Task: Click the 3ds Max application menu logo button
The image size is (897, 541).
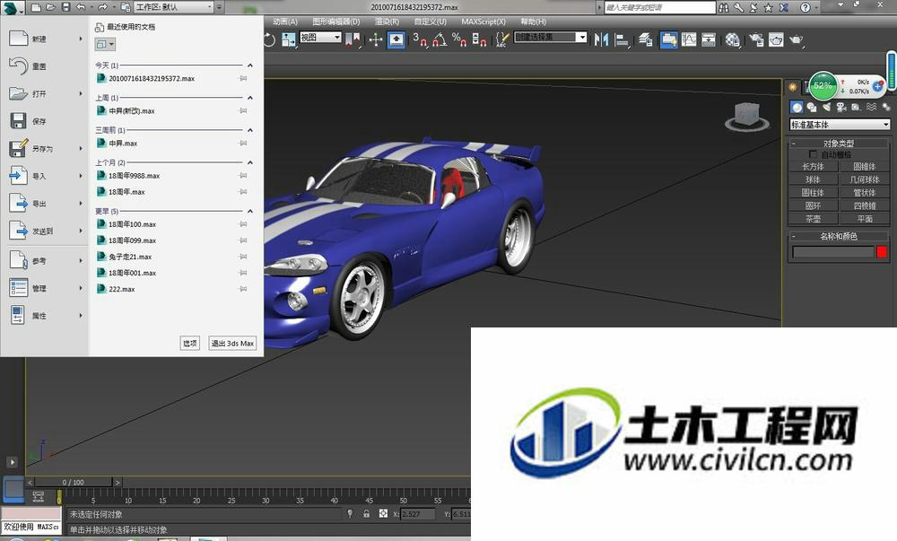Action: (12, 7)
